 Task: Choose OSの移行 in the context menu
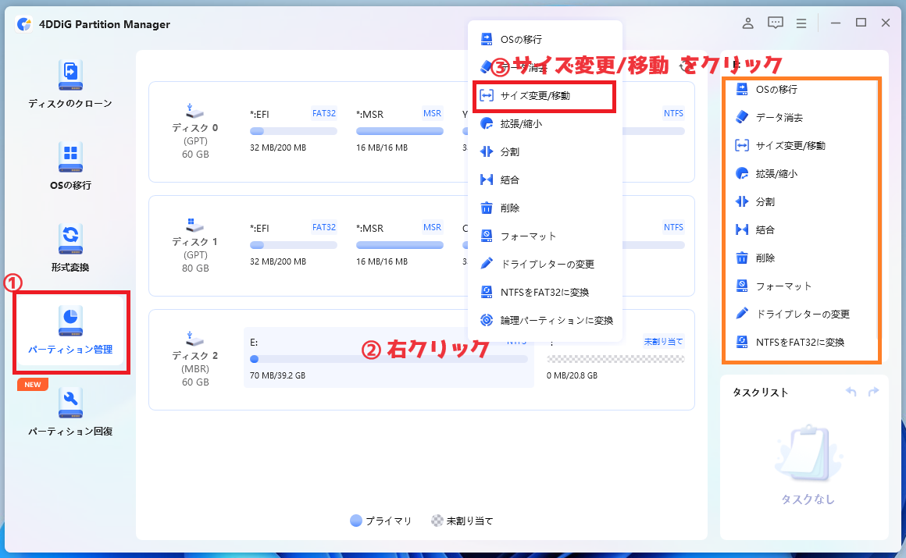point(545,39)
